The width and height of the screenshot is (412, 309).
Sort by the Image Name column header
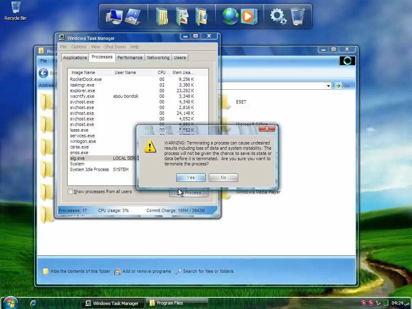point(89,72)
